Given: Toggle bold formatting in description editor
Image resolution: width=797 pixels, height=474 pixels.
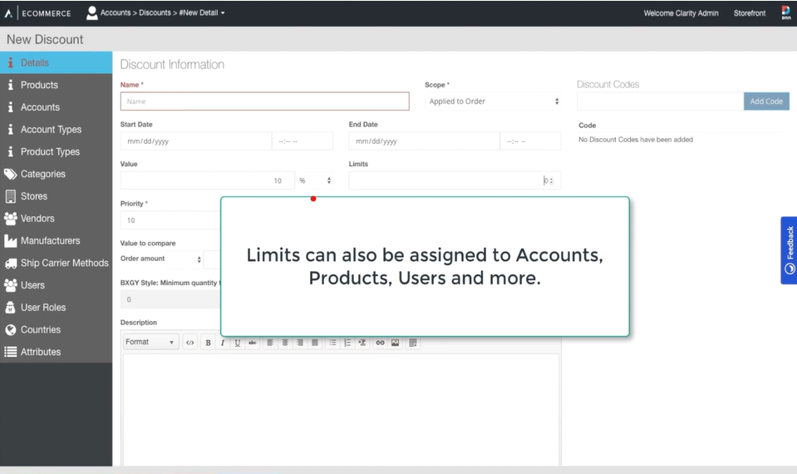Looking at the screenshot, I should pos(208,343).
